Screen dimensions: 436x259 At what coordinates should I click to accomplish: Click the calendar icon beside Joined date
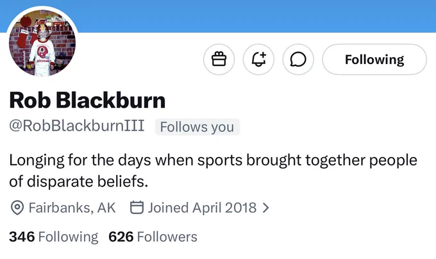pos(137,207)
